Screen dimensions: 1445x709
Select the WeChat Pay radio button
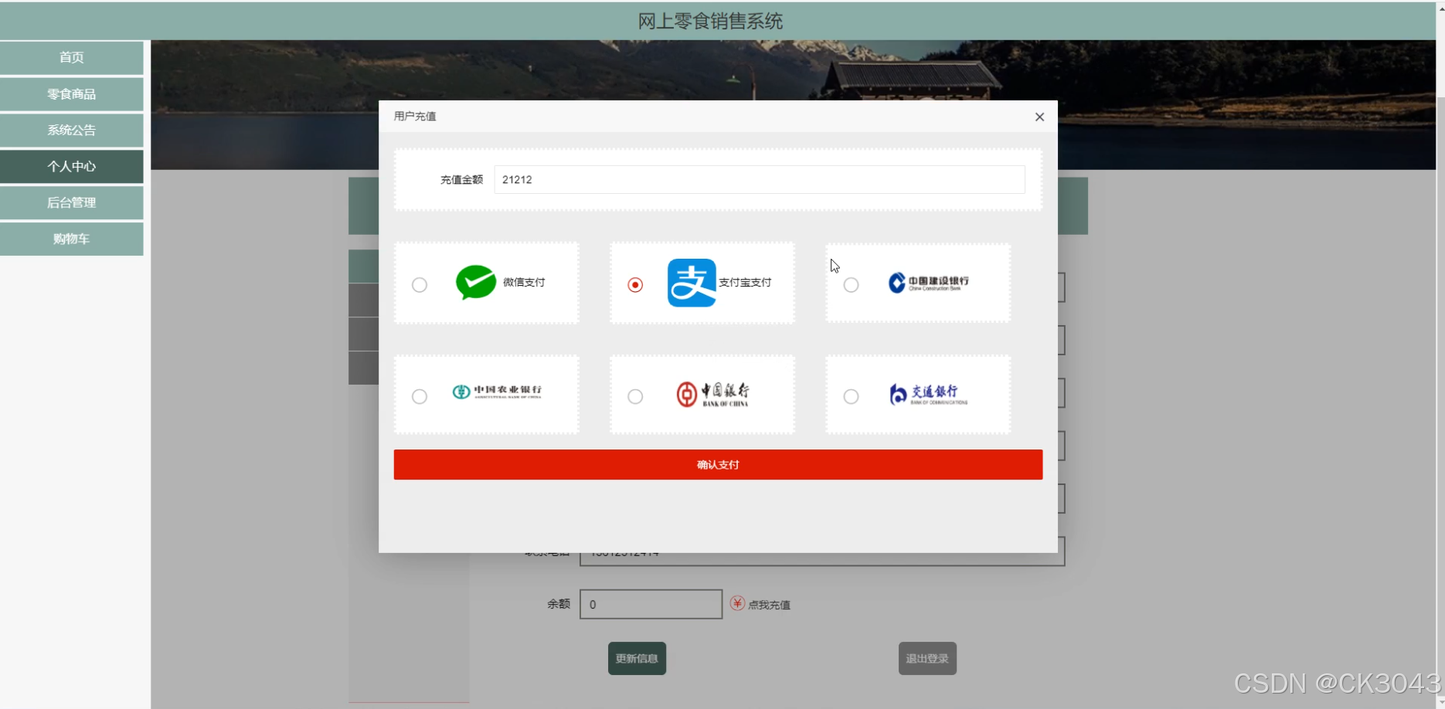click(420, 285)
